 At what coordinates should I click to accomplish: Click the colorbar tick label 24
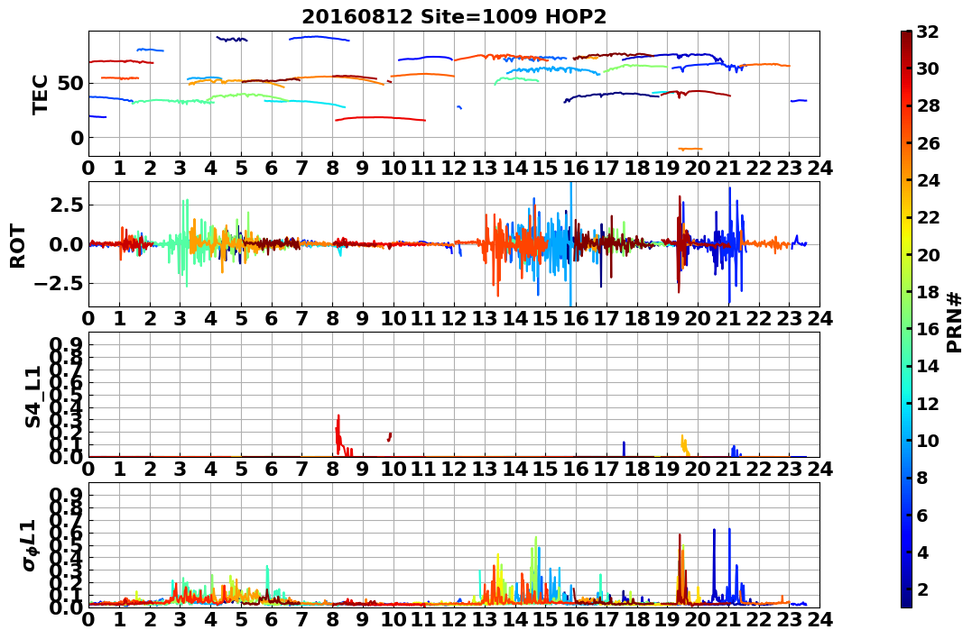tap(928, 181)
